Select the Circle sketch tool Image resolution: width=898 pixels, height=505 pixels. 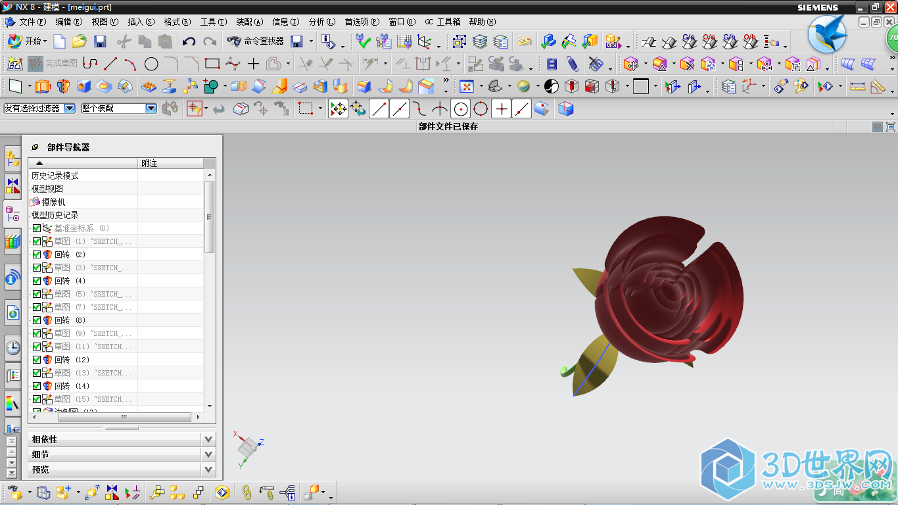point(151,64)
